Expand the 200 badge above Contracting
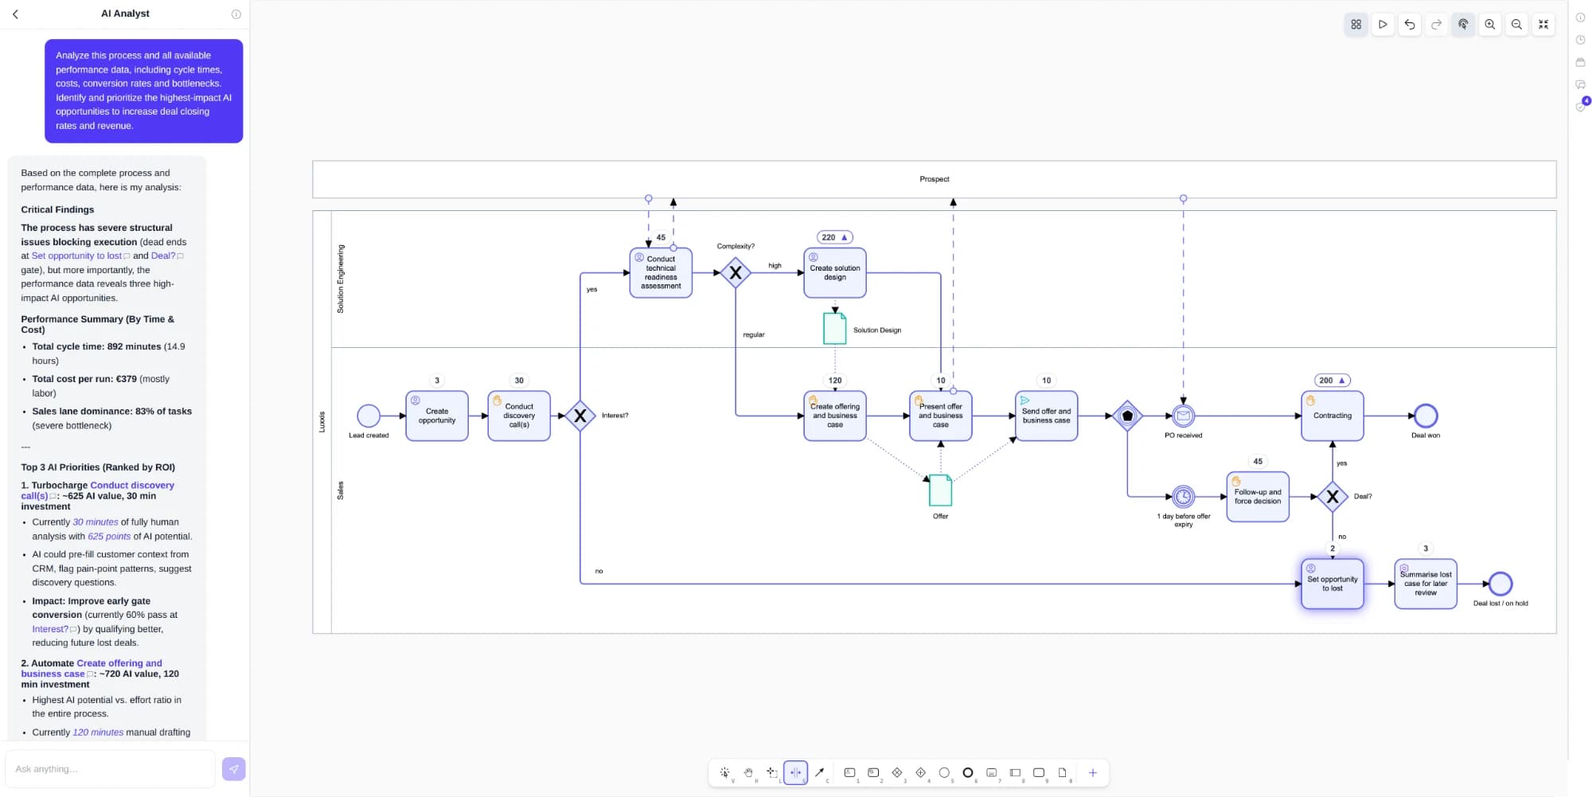This screenshot has width=1592, height=797. [1332, 381]
